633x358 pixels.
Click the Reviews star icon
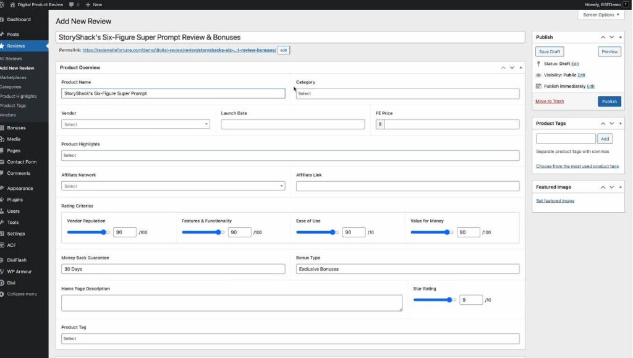tap(2, 46)
